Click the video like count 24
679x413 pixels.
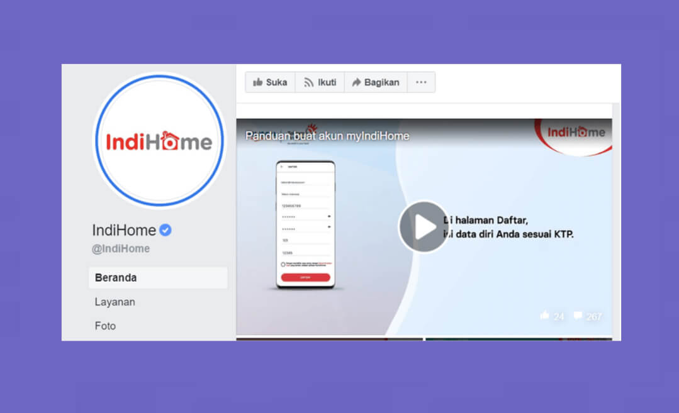pyautogui.click(x=552, y=316)
